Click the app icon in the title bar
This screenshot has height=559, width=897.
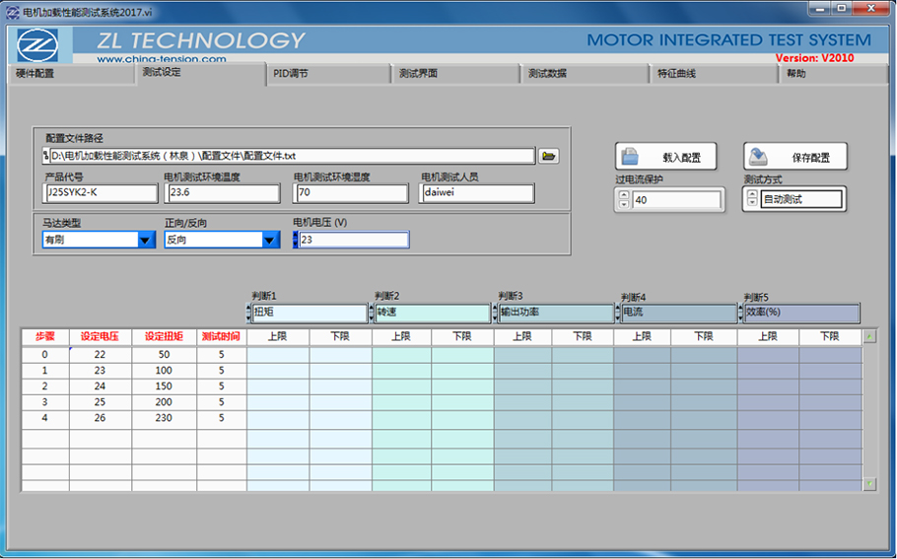point(12,9)
